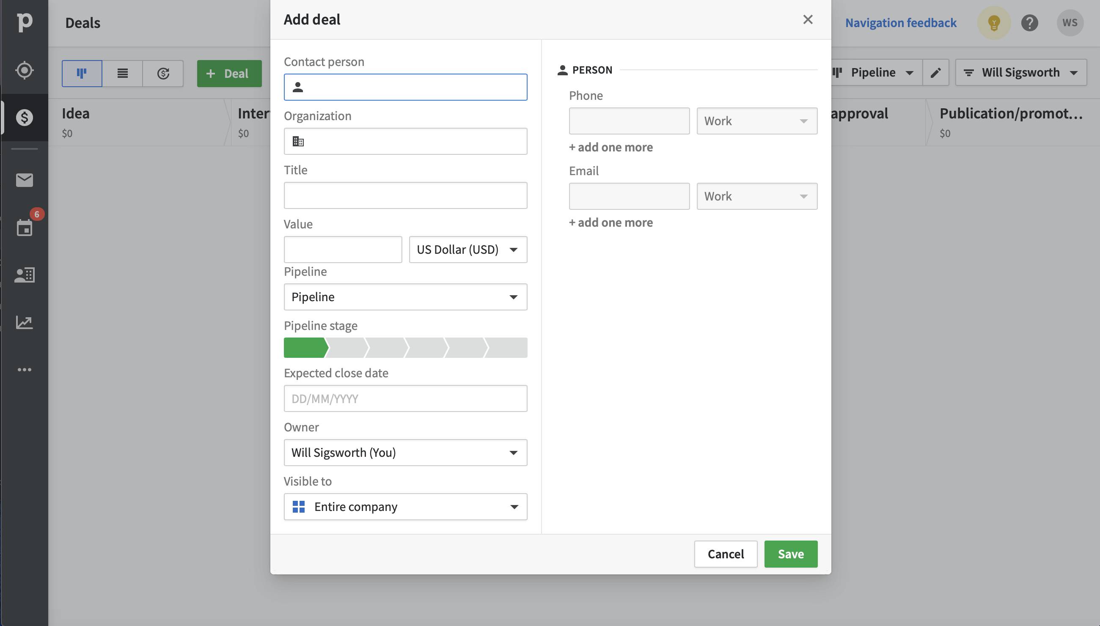
Task: Open the US Dollar currency dropdown
Action: [467, 250]
